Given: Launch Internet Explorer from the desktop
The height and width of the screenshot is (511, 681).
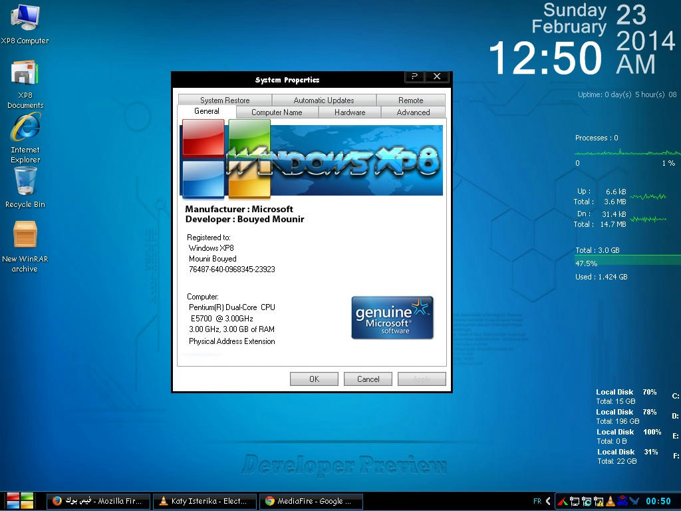Looking at the screenshot, I should pyautogui.click(x=25, y=138).
